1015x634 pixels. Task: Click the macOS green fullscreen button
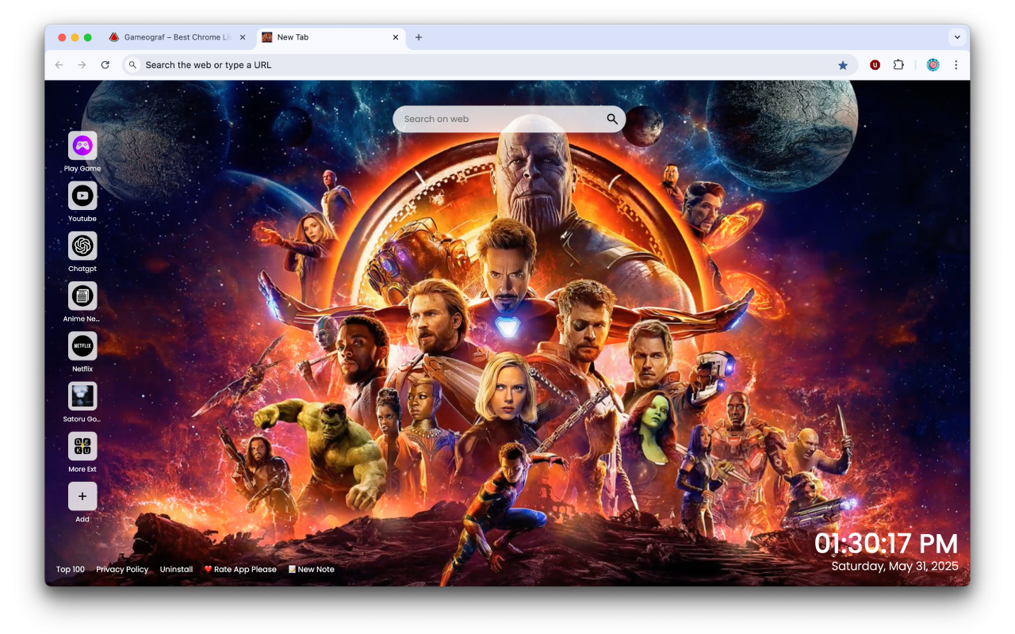[x=87, y=37]
